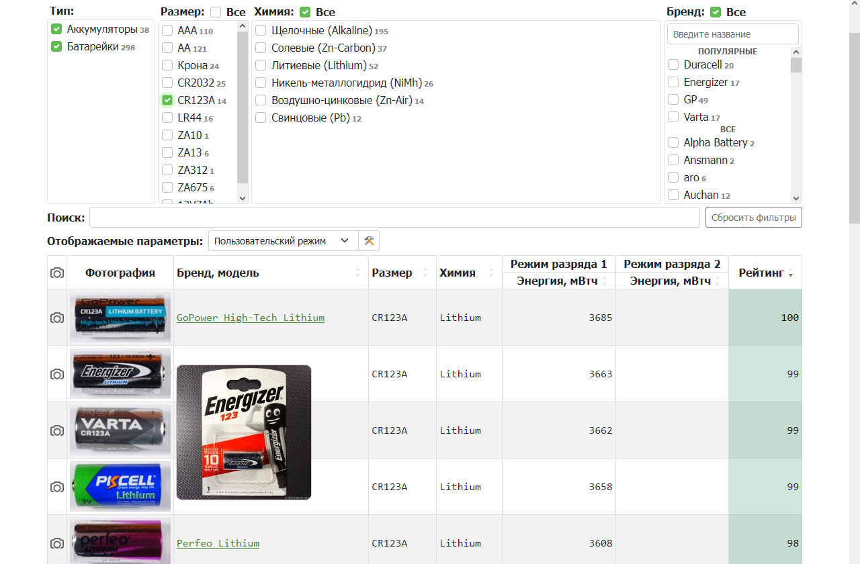Click the Varta CR123A photo thumbnail
The width and height of the screenshot is (860, 564).
tap(120, 430)
